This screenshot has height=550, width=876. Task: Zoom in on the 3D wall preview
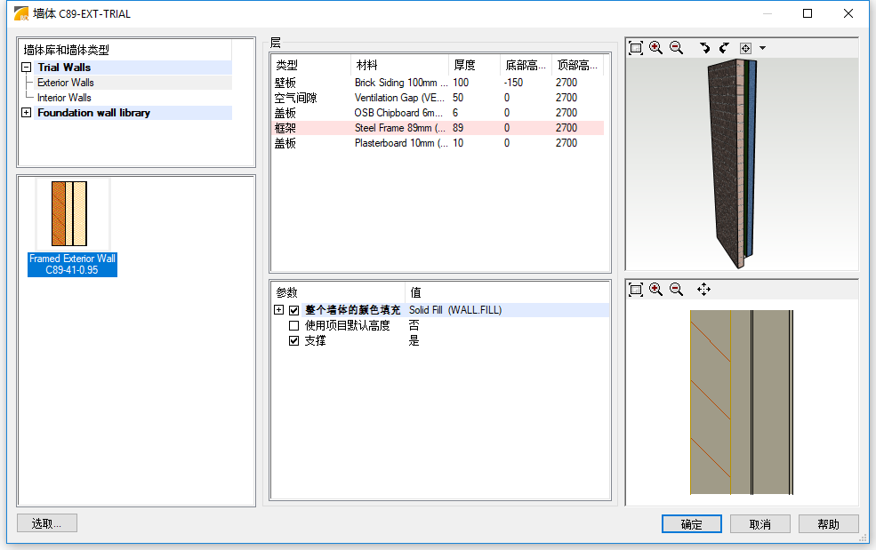pyautogui.click(x=655, y=48)
